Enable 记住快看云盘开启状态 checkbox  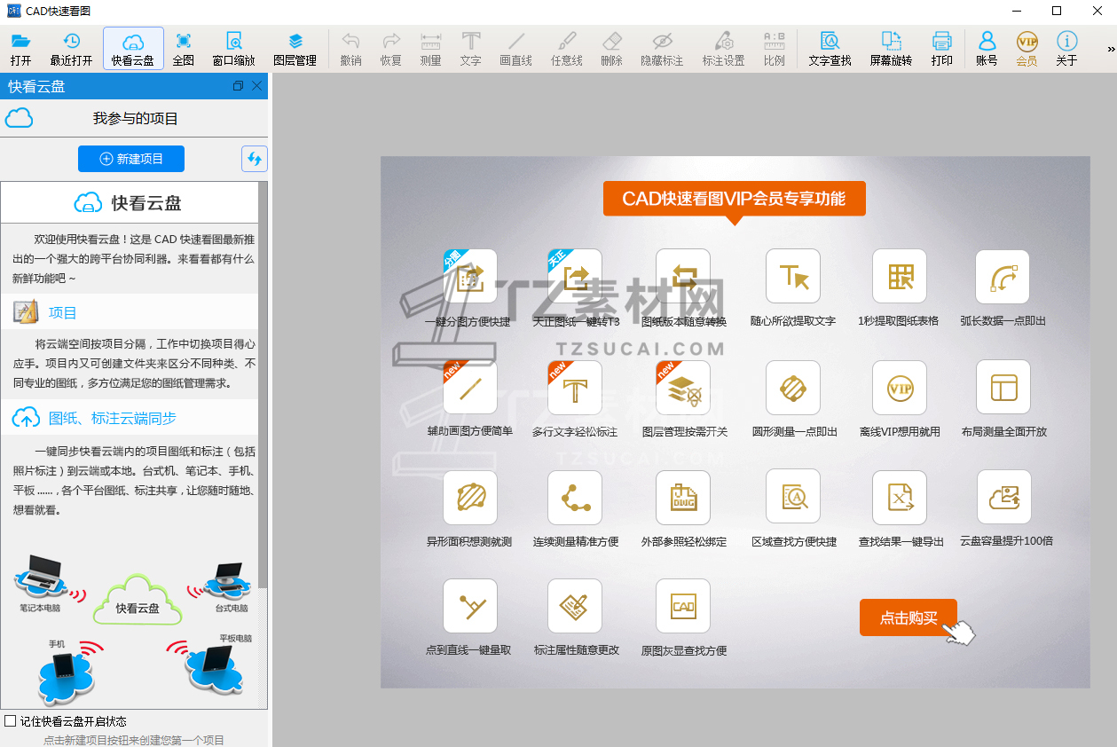click(11, 721)
